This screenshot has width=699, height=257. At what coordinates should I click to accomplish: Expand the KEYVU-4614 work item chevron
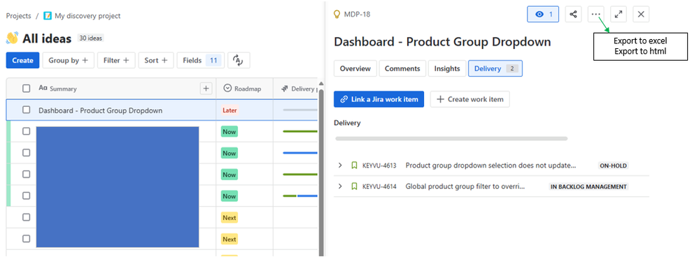(340, 186)
